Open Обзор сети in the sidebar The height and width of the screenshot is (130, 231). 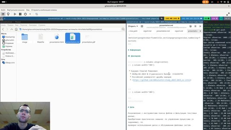9,62
